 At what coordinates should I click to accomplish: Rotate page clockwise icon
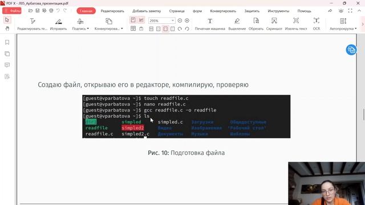[180, 29]
